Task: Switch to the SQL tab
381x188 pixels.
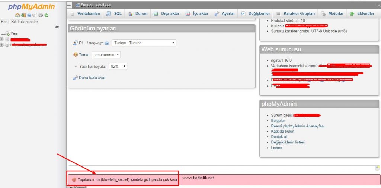Action: point(114,14)
